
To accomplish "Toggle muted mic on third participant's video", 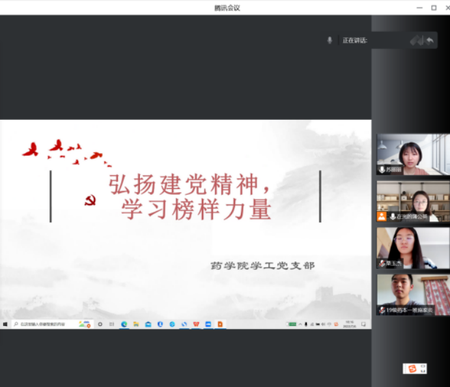I will (382, 263).
